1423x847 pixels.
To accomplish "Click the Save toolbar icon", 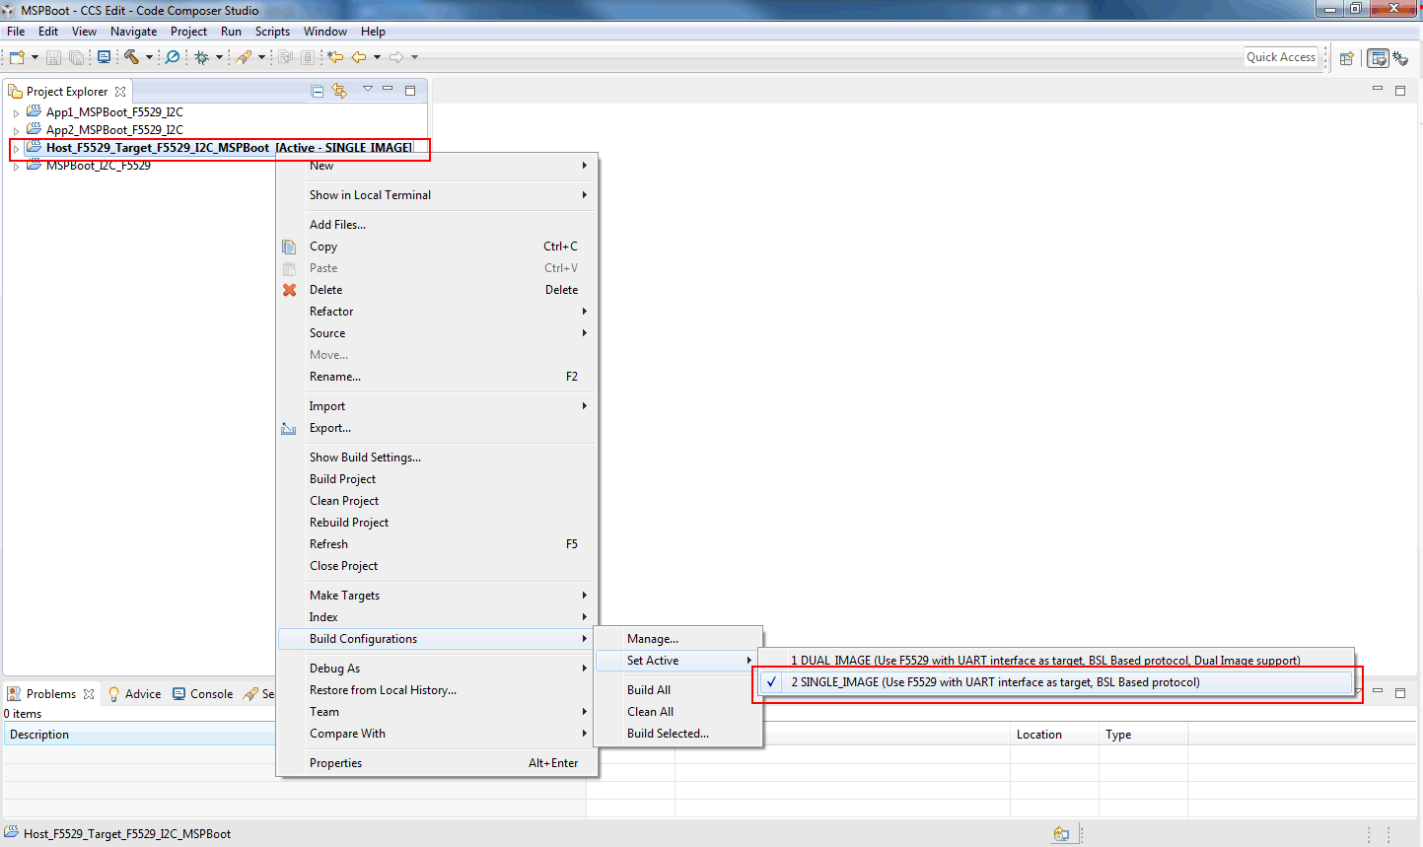I will 54,57.
